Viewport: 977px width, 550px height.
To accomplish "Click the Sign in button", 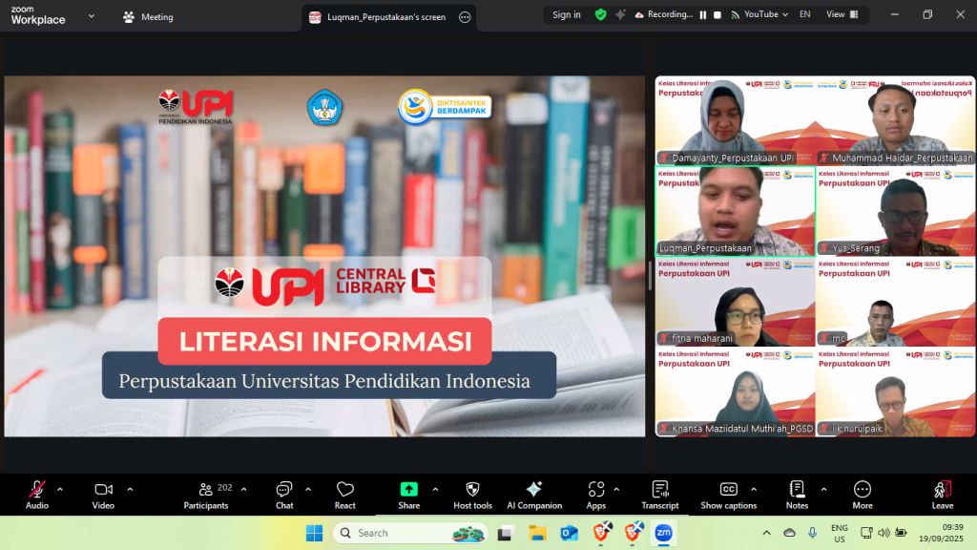I will click(567, 15).
